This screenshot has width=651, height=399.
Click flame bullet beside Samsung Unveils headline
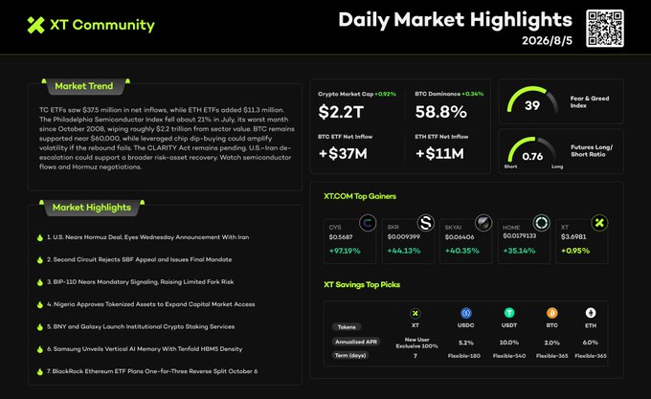[40, 349]
